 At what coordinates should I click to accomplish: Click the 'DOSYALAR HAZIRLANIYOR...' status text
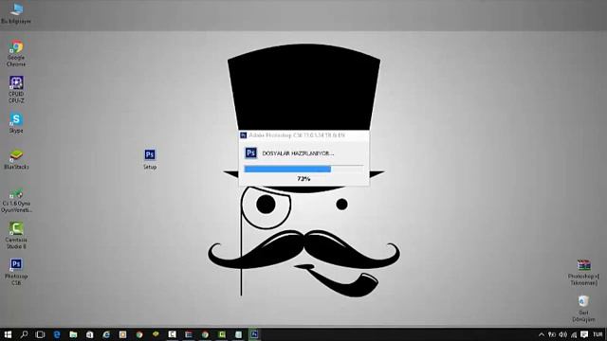(x=298, y=153)
